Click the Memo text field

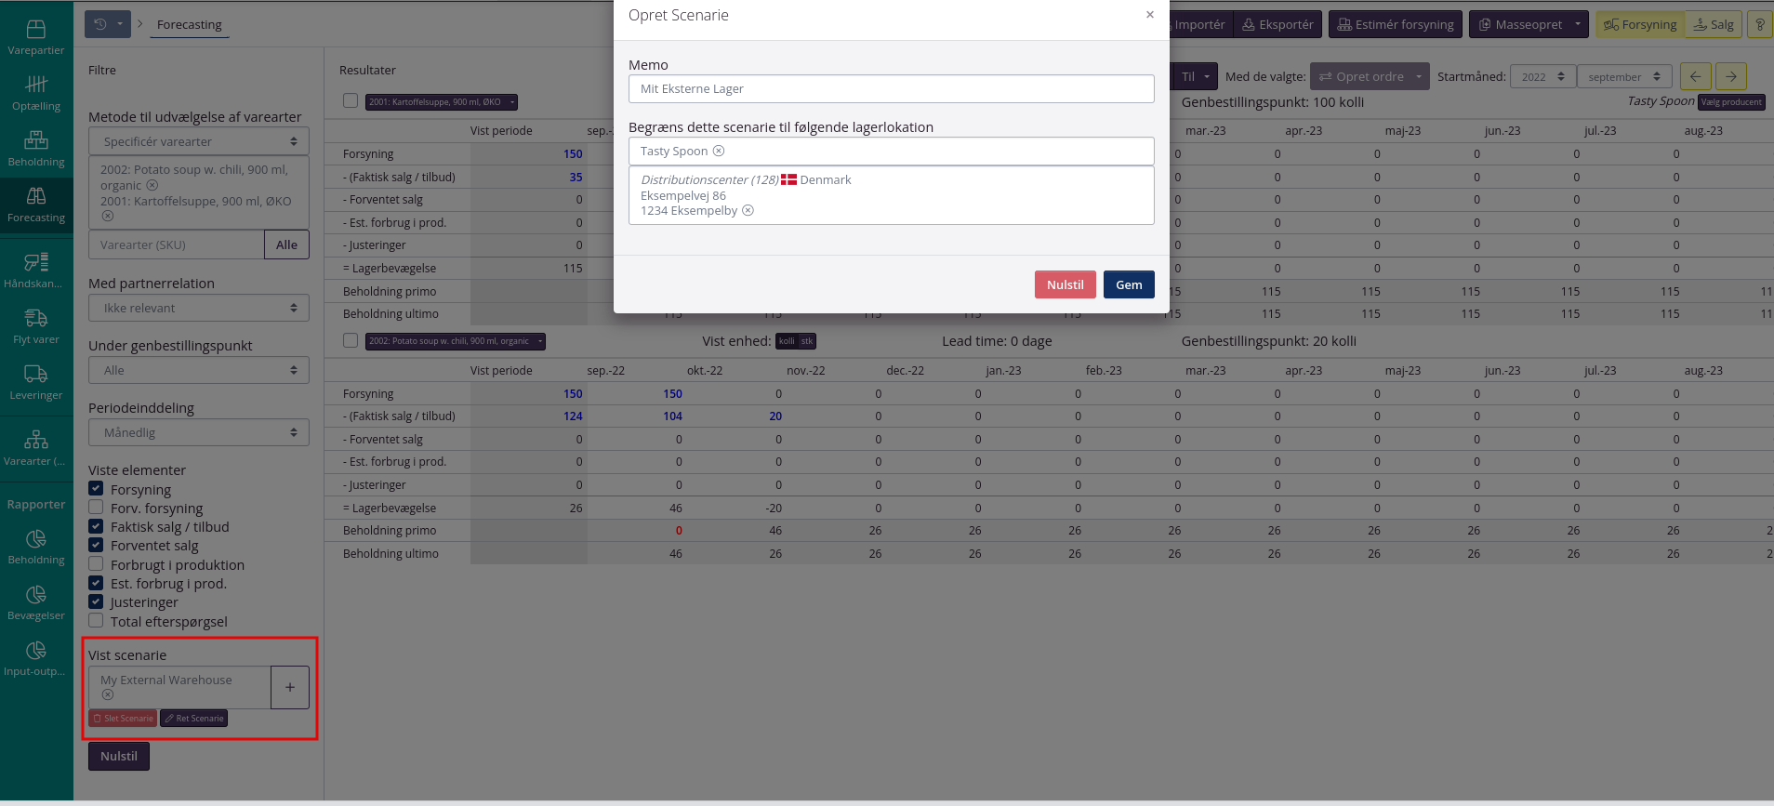click(891, 89)
